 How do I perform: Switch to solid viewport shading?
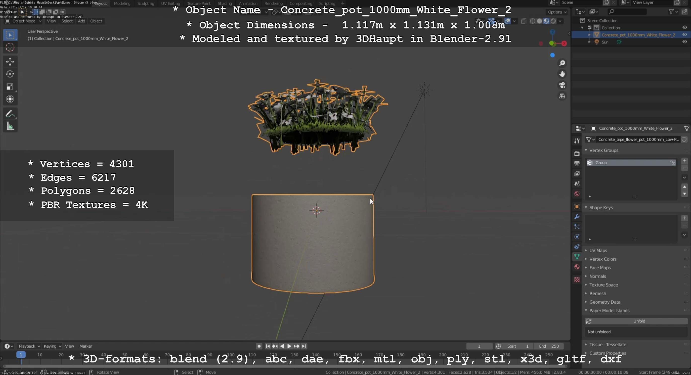(x=539, y=21)
